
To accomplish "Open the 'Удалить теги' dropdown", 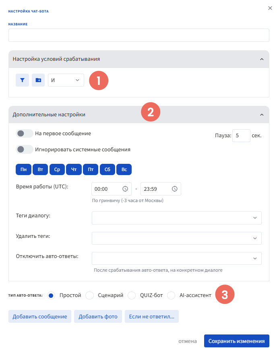I will pos(177,238).
